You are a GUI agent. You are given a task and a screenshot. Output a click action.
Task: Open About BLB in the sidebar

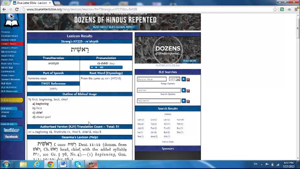[7, 68]
